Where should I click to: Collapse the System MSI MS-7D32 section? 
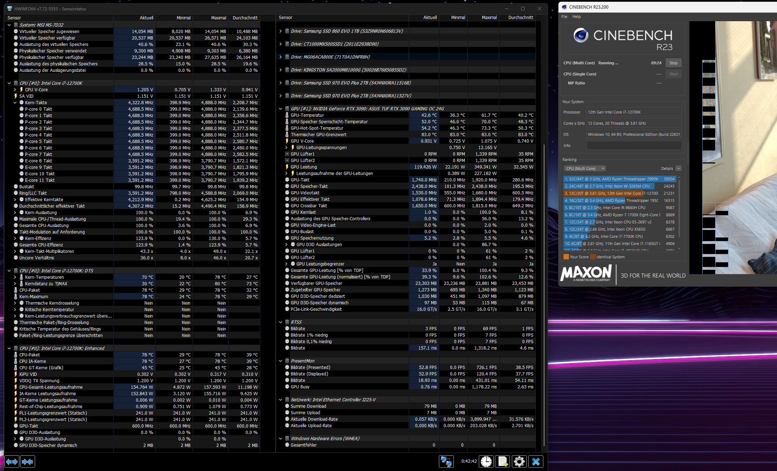point(9,25)
